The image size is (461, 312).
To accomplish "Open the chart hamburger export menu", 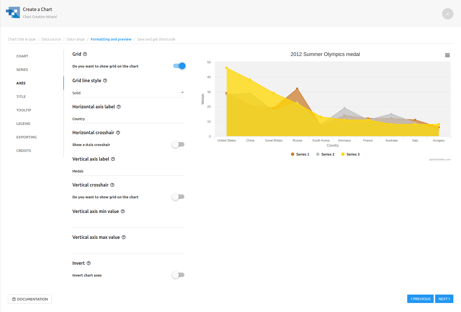I will (x=447, y=55).
